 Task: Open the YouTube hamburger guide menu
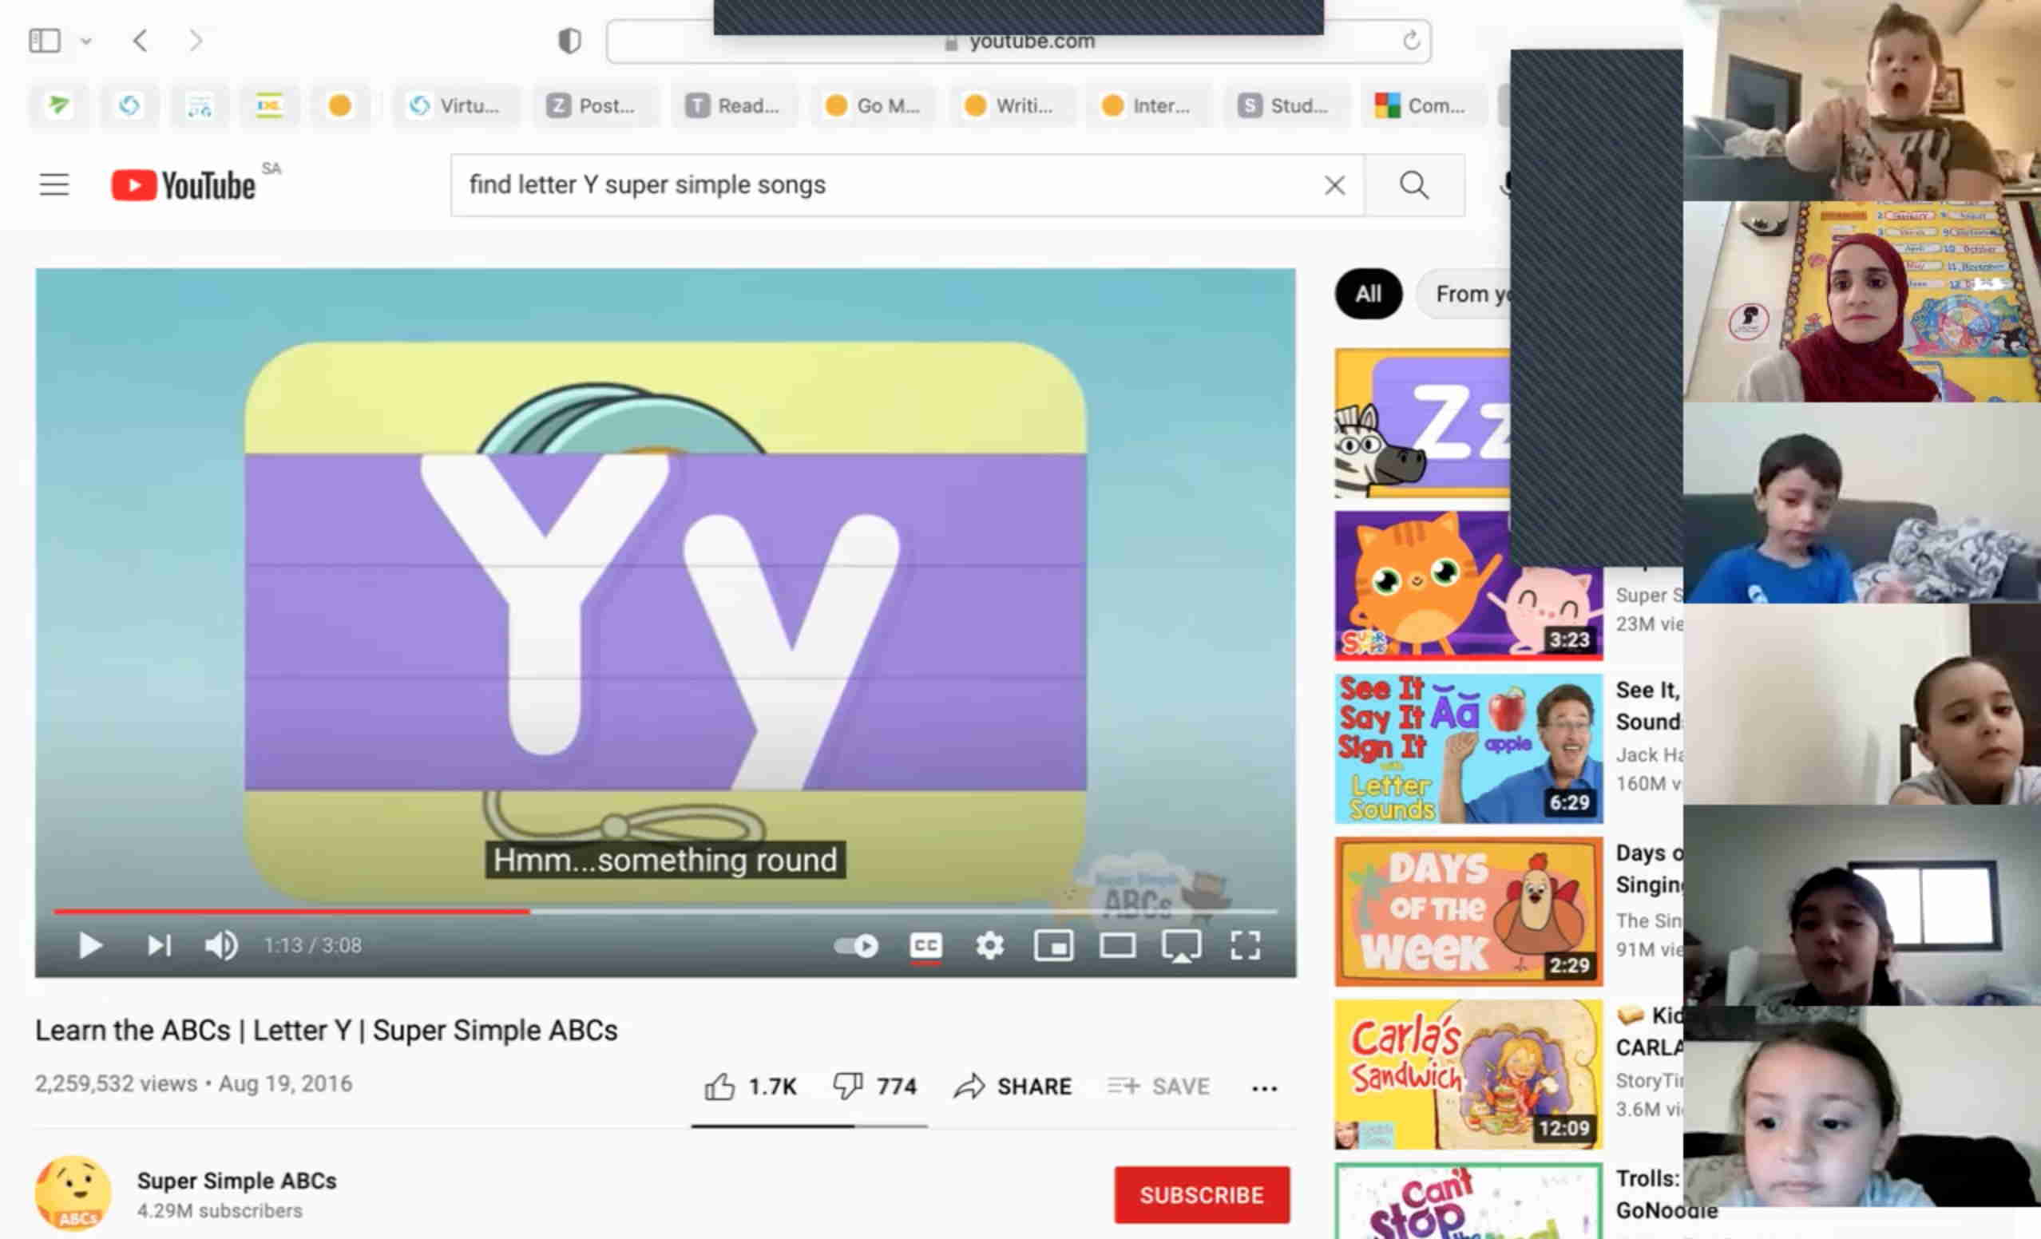tap(54, 184)
